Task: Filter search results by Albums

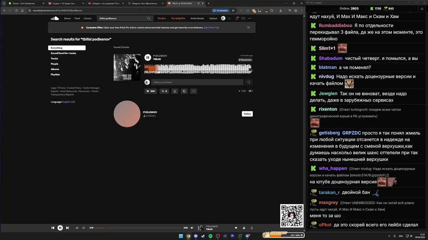Action: (55, 69)
